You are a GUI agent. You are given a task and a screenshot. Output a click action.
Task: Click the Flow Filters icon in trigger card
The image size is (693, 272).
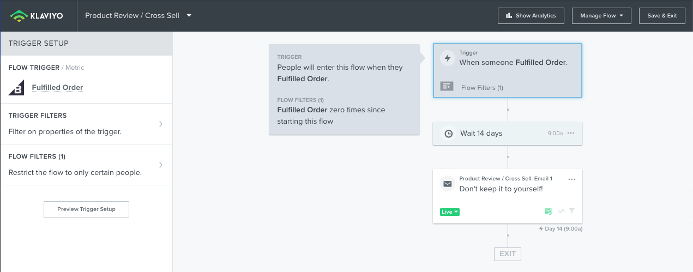447,87
